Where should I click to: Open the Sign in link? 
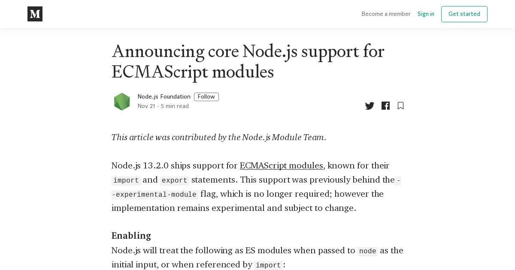point(426,14)
